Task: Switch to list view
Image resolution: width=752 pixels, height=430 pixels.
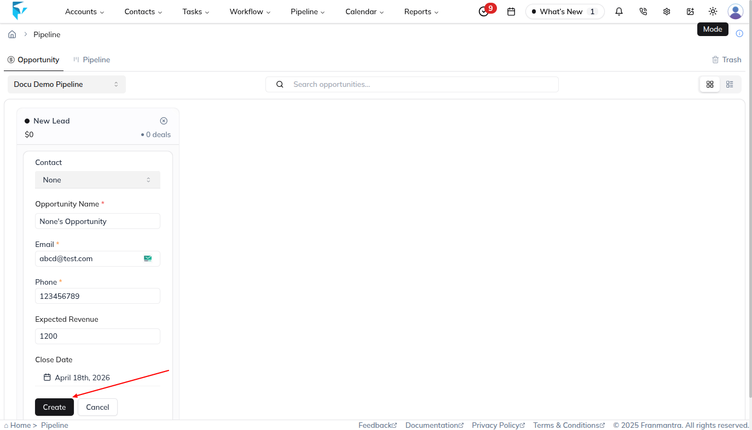Action: pos(730,84)
